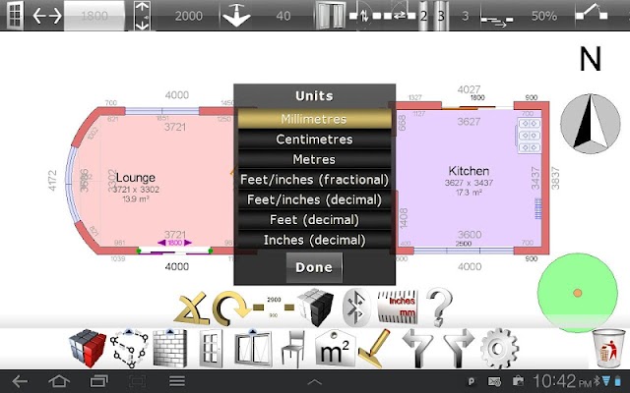This screenshot has height=393, width=630.
Task: Redo with the right-turn arrow icon
Action: tap(459, 348)
